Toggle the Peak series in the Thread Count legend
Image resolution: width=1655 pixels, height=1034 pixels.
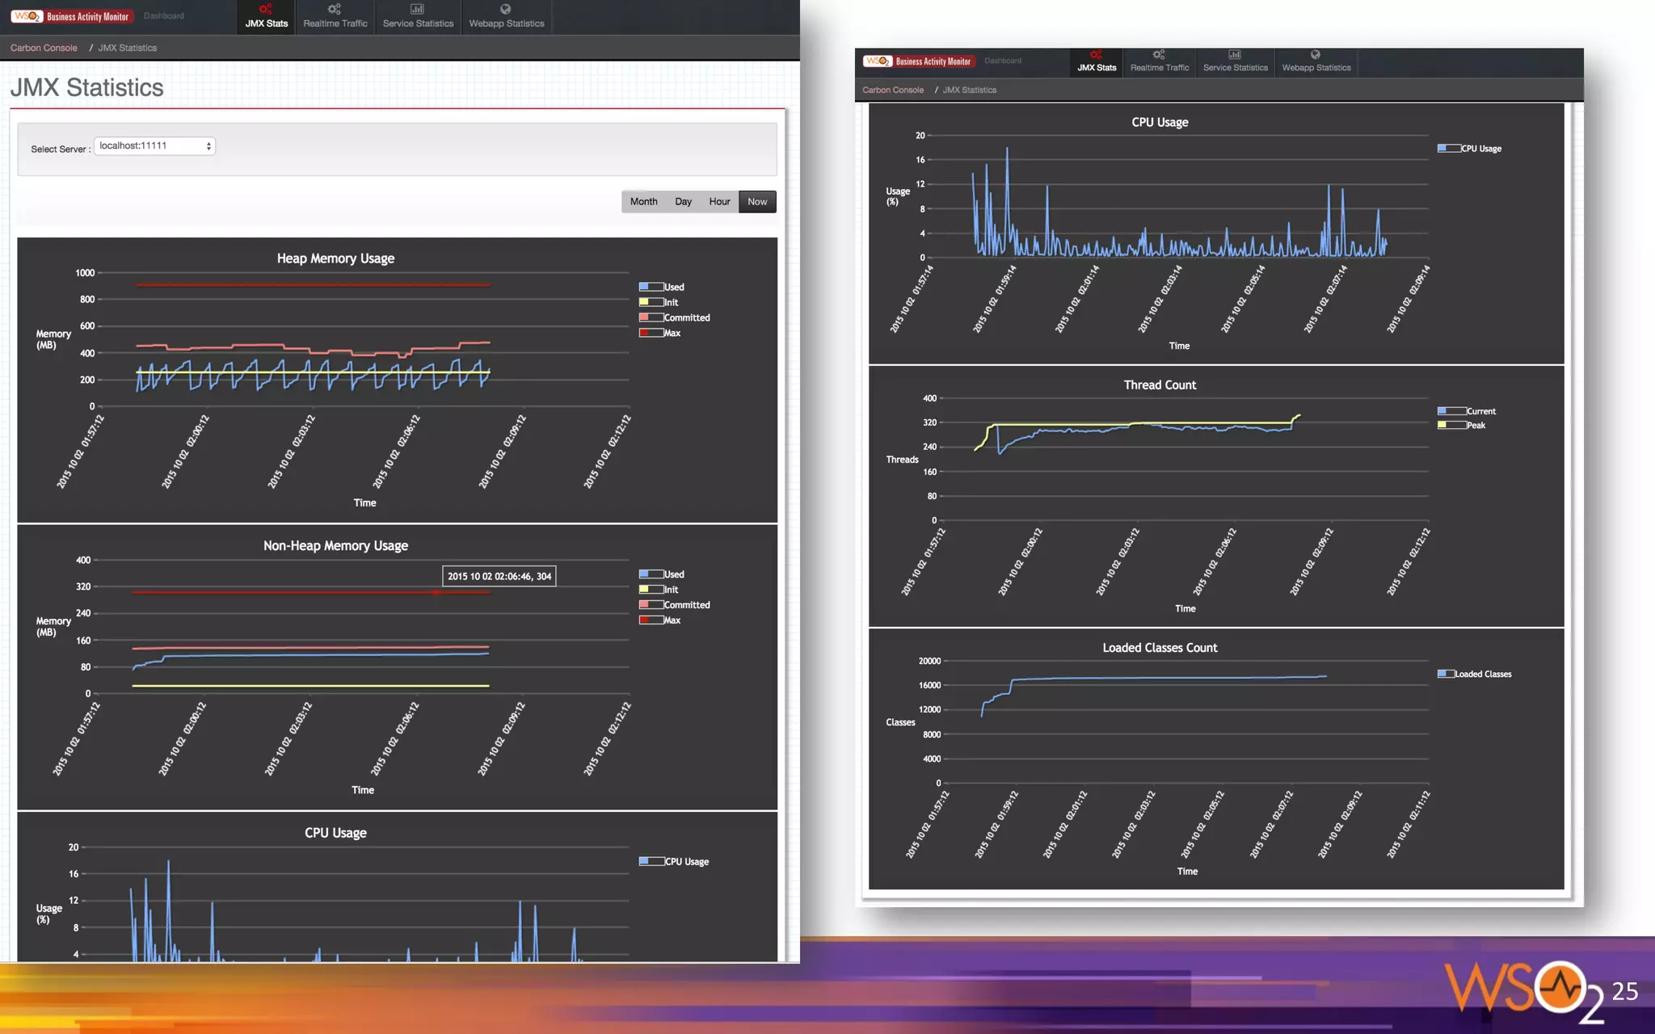click(x=1451, y=425)
